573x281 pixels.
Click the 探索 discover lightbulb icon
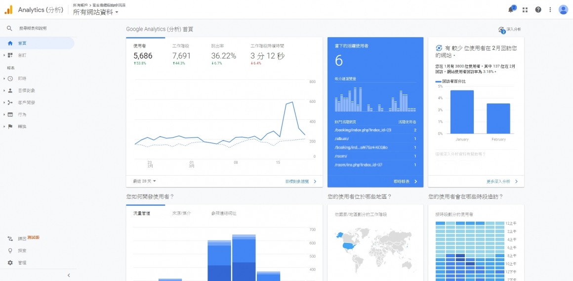(x=10, y=251)
